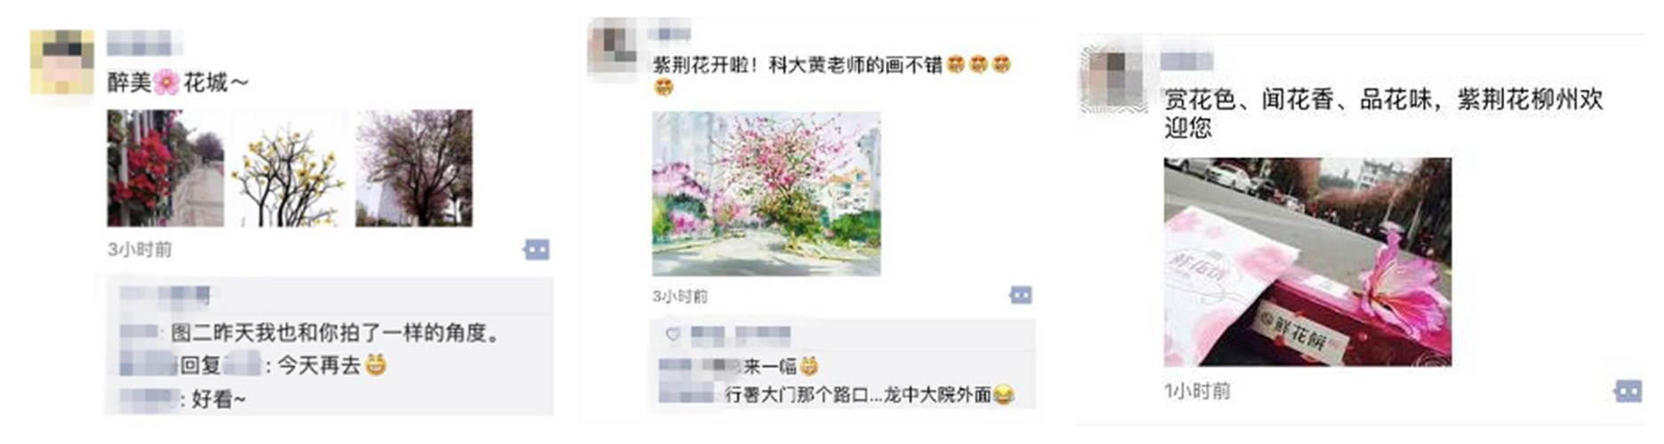View the watercolor street painting image

(766, 194)
